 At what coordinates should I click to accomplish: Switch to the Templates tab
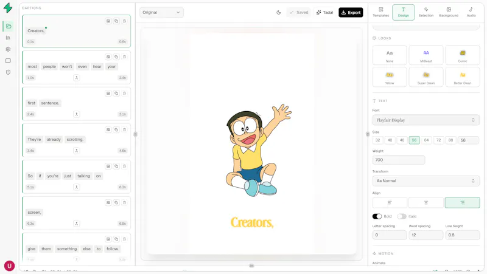point(381,12)
